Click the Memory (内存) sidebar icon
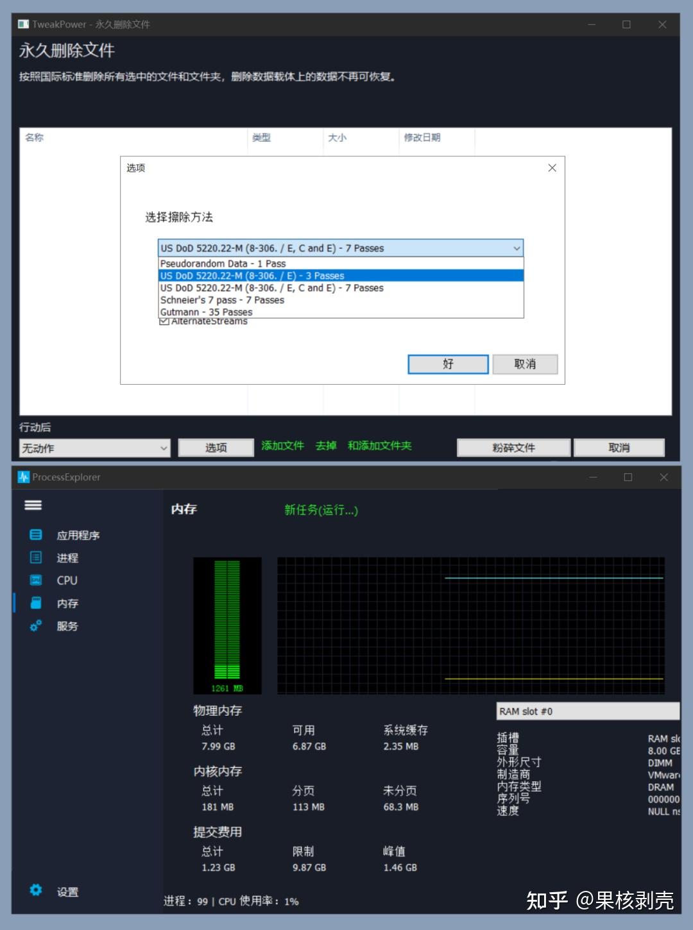 pos(36,603)
